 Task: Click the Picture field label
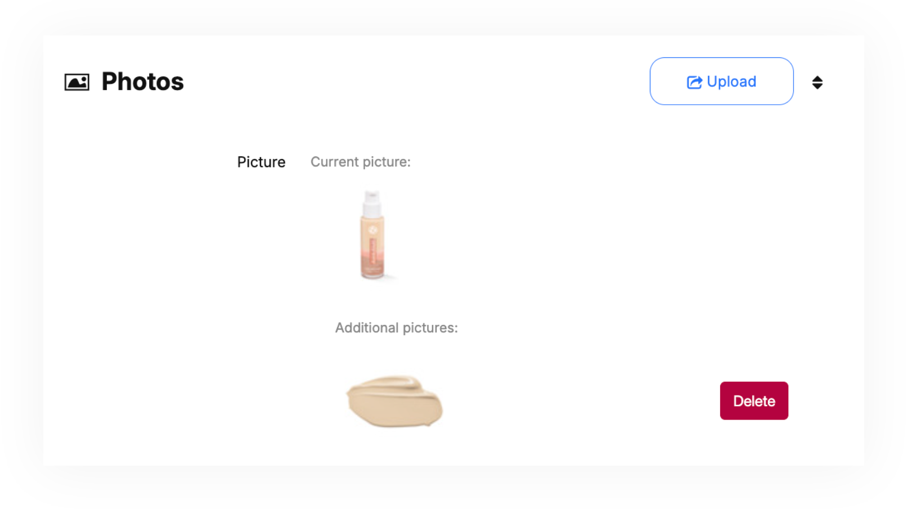261,162
